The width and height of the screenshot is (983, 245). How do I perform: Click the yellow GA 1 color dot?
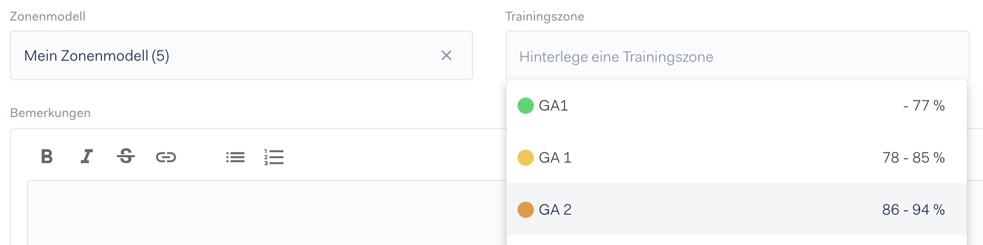526,158
